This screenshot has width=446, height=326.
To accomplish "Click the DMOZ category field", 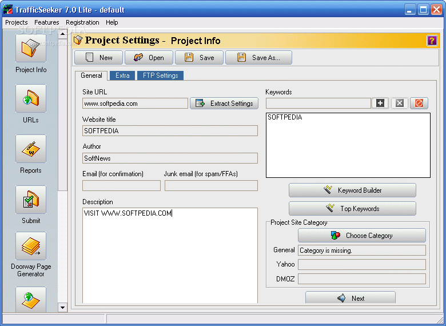I will click(362, 279).
